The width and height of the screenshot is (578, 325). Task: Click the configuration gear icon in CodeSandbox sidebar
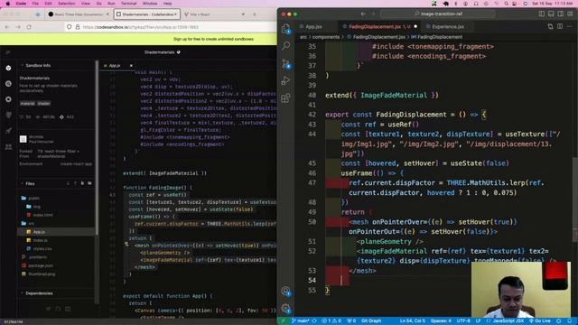pos(8,99)
